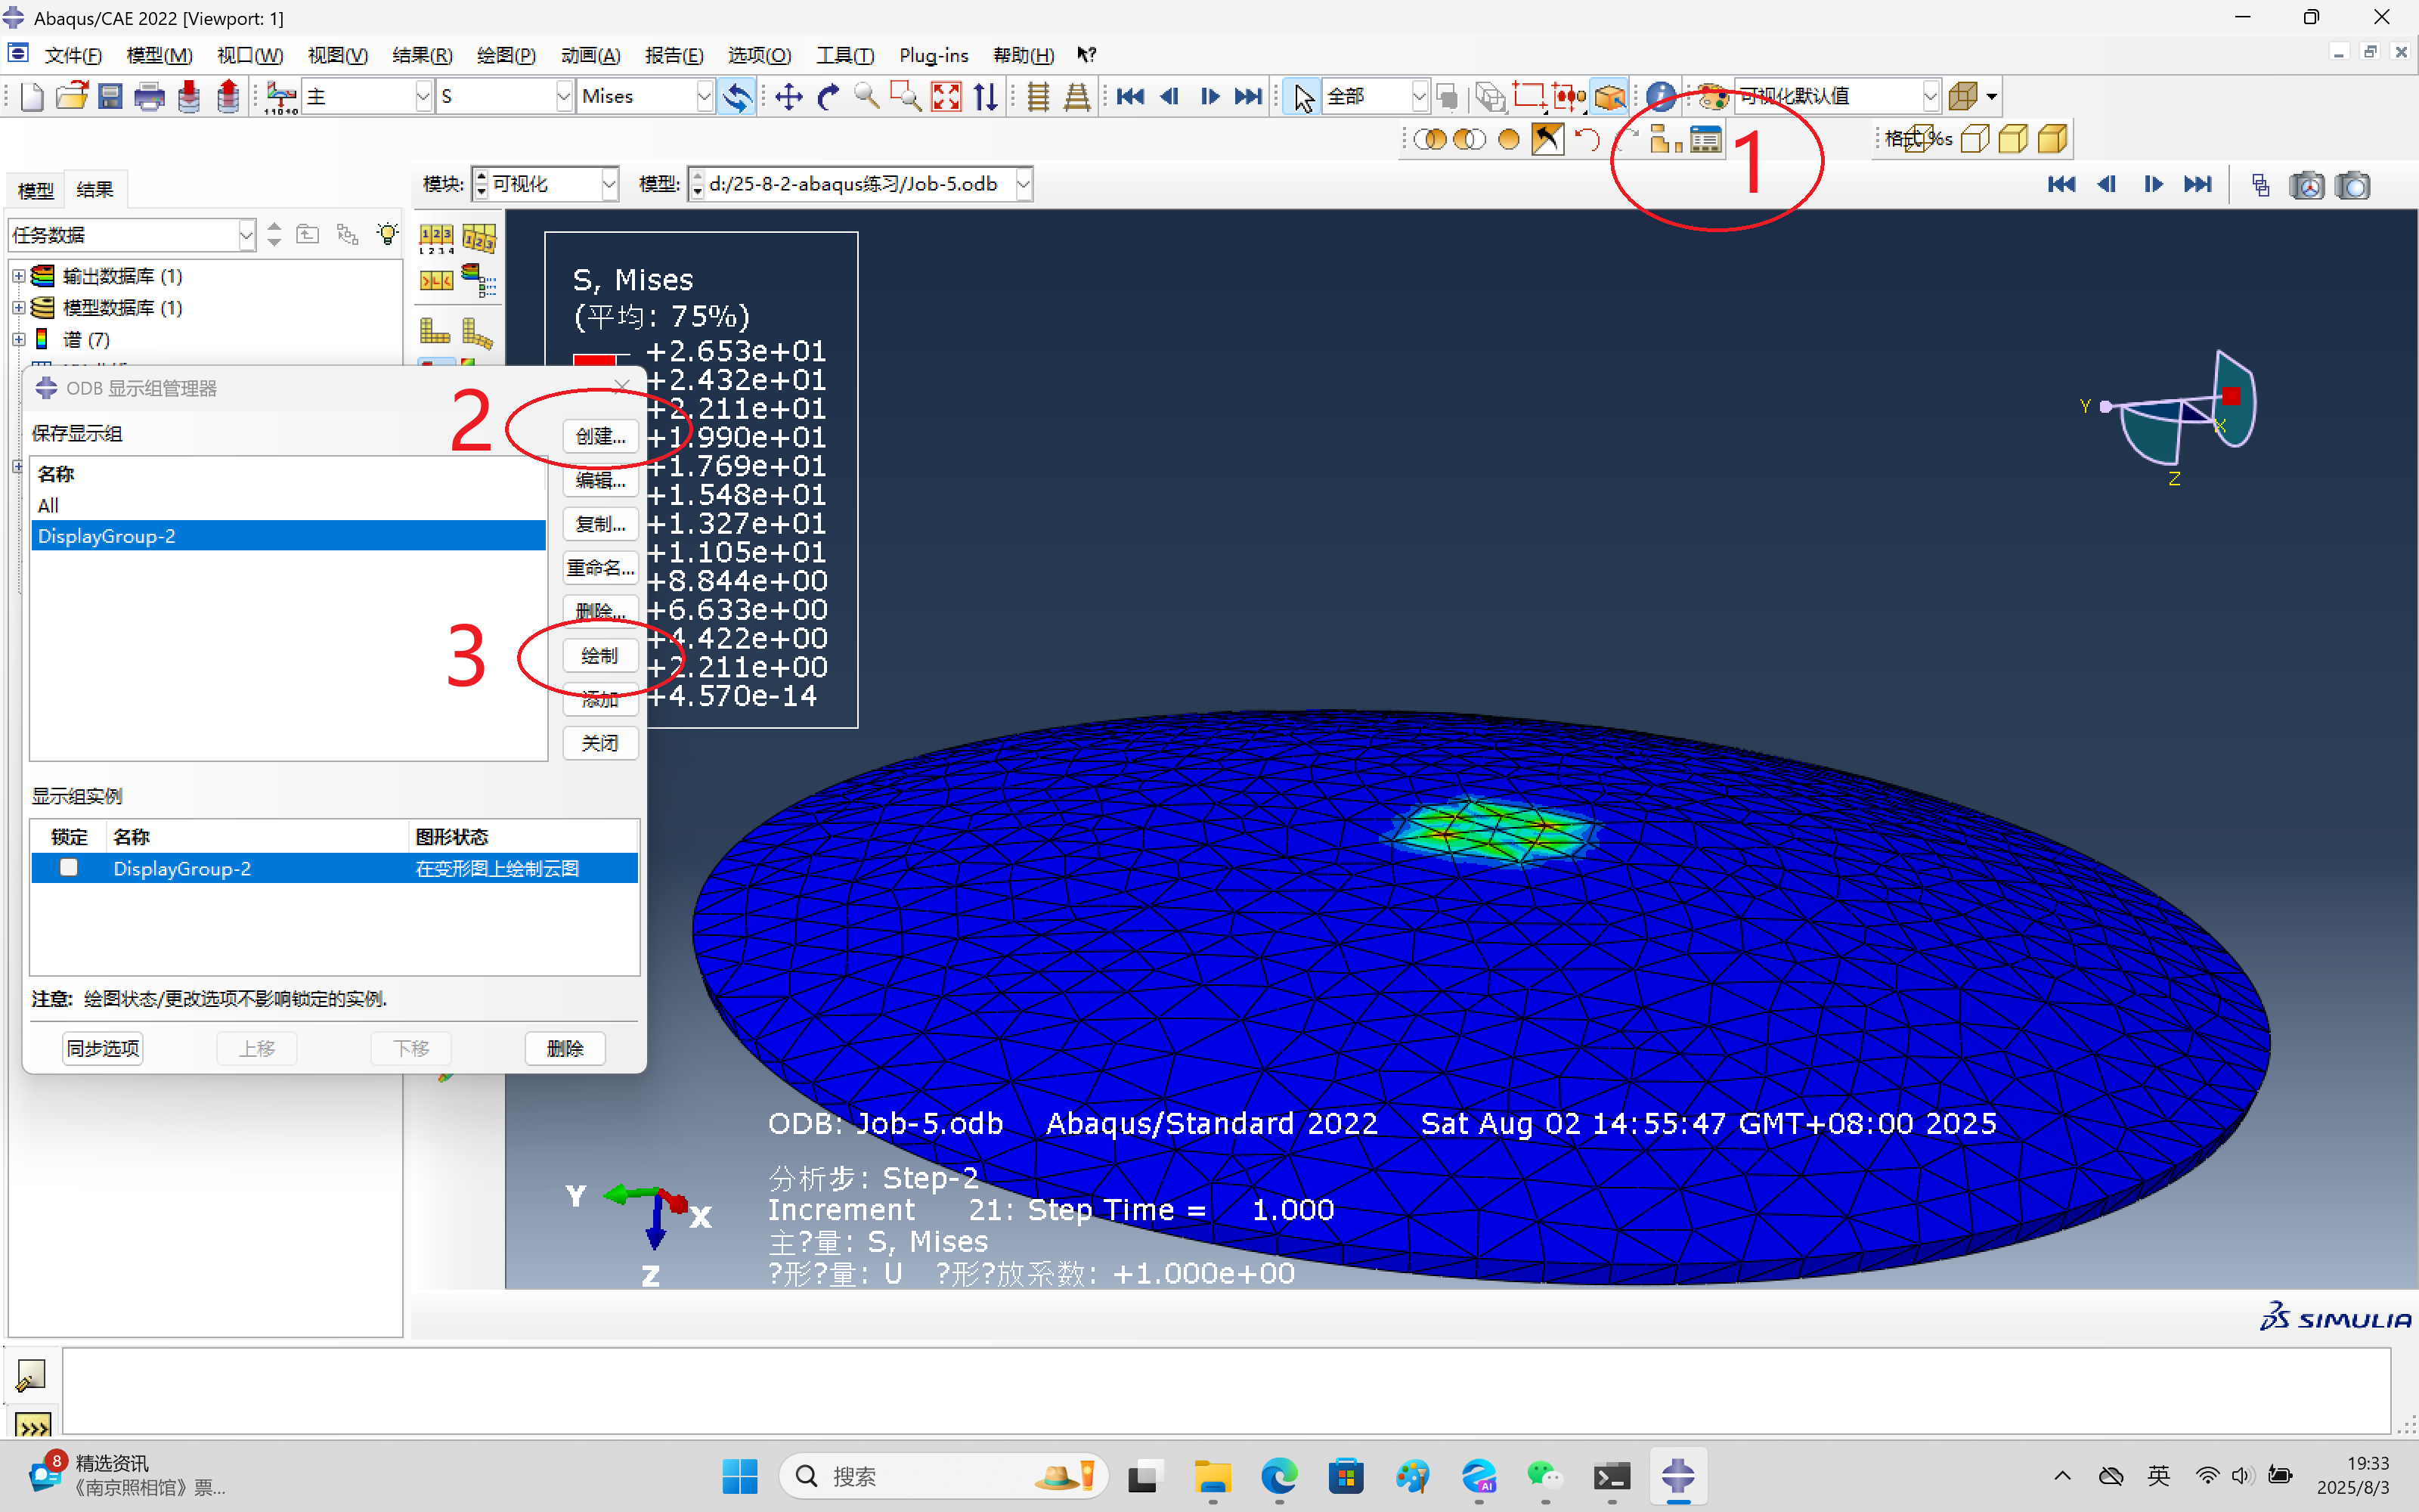
Task: Open Microsoft Edge from the taskbar
Action: (x=1278, y=1476)
